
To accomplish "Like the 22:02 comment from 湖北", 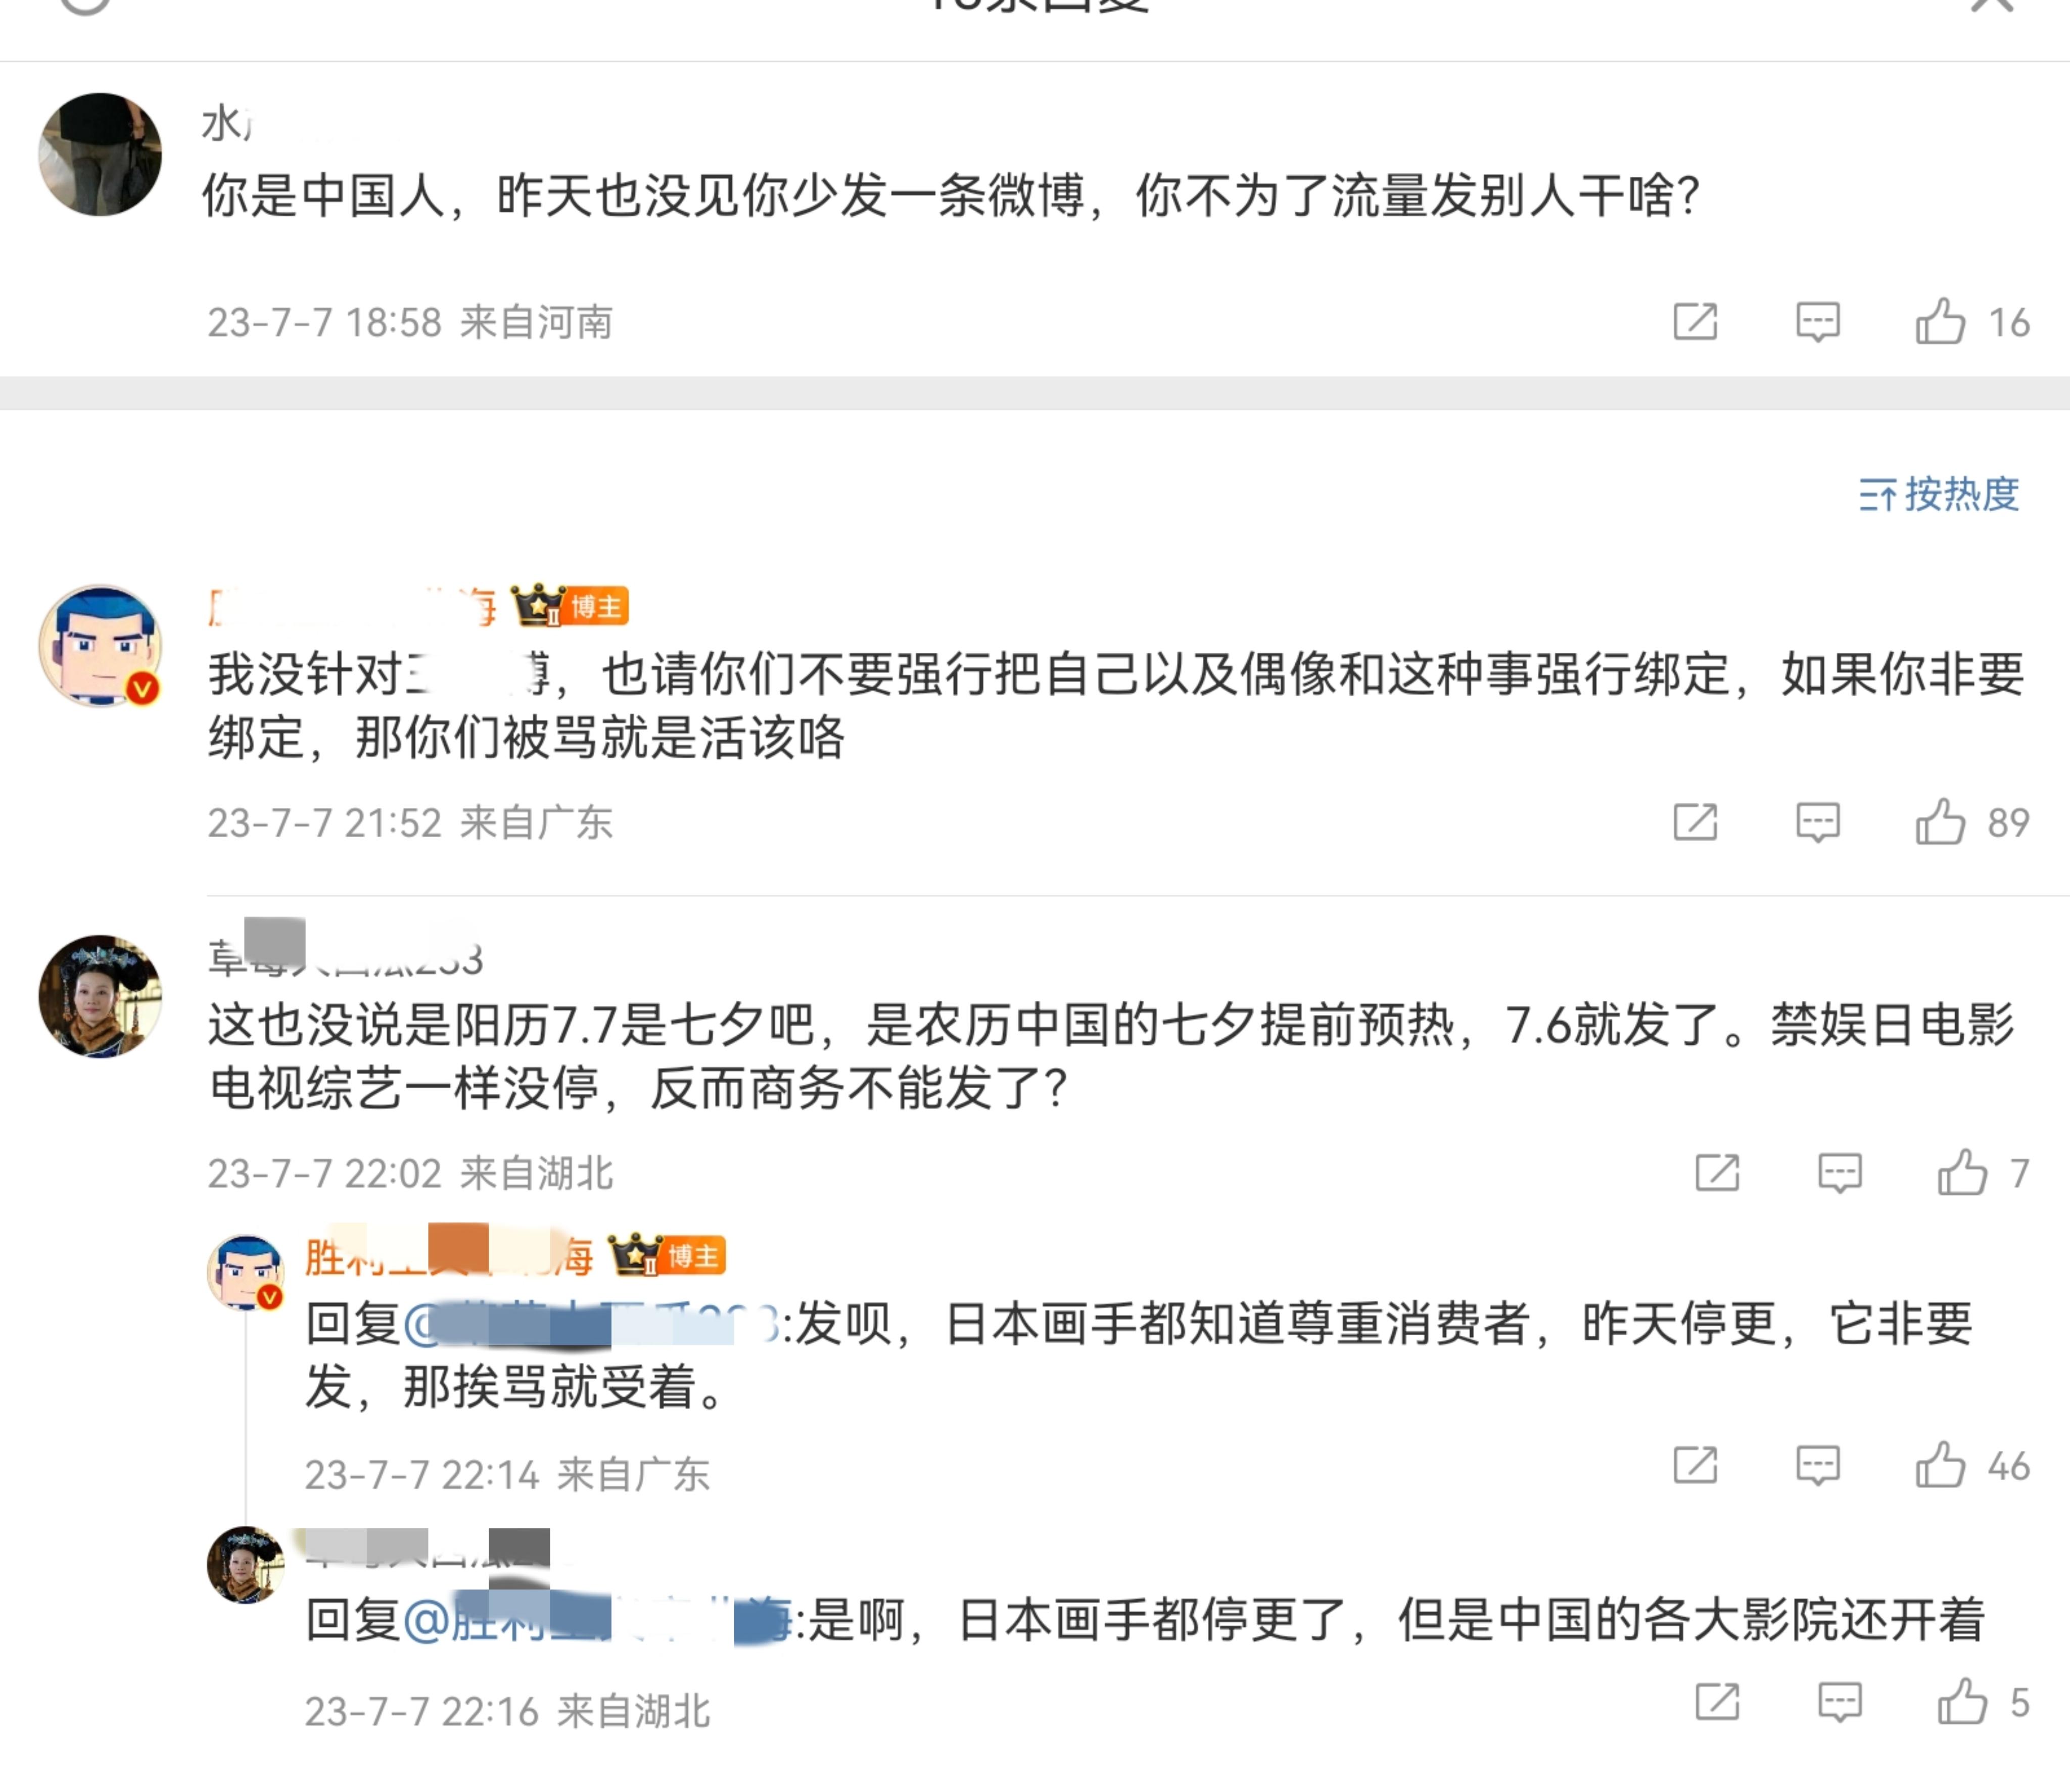I will (1962, 1172).
